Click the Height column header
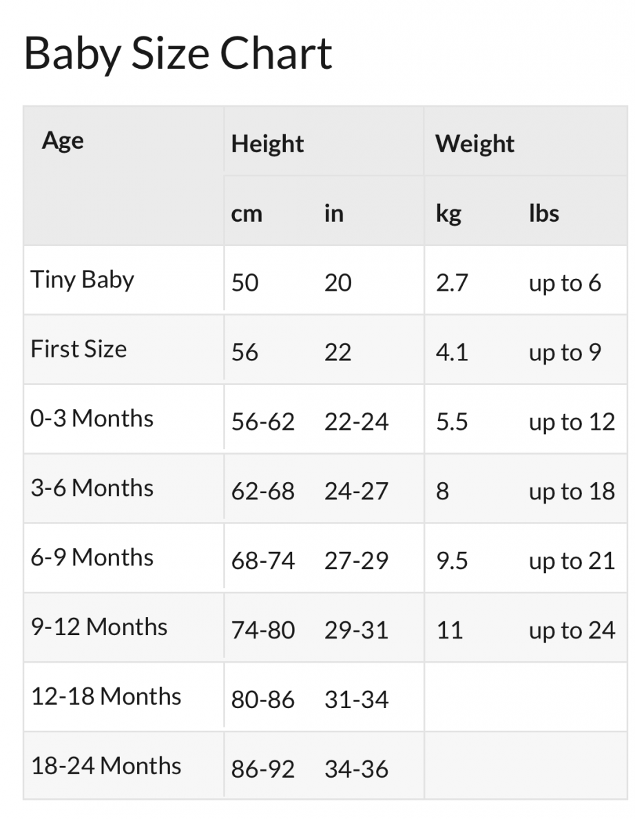Viewport: 635px width, 819px height. pyautogui.click(x=267, y=144)
